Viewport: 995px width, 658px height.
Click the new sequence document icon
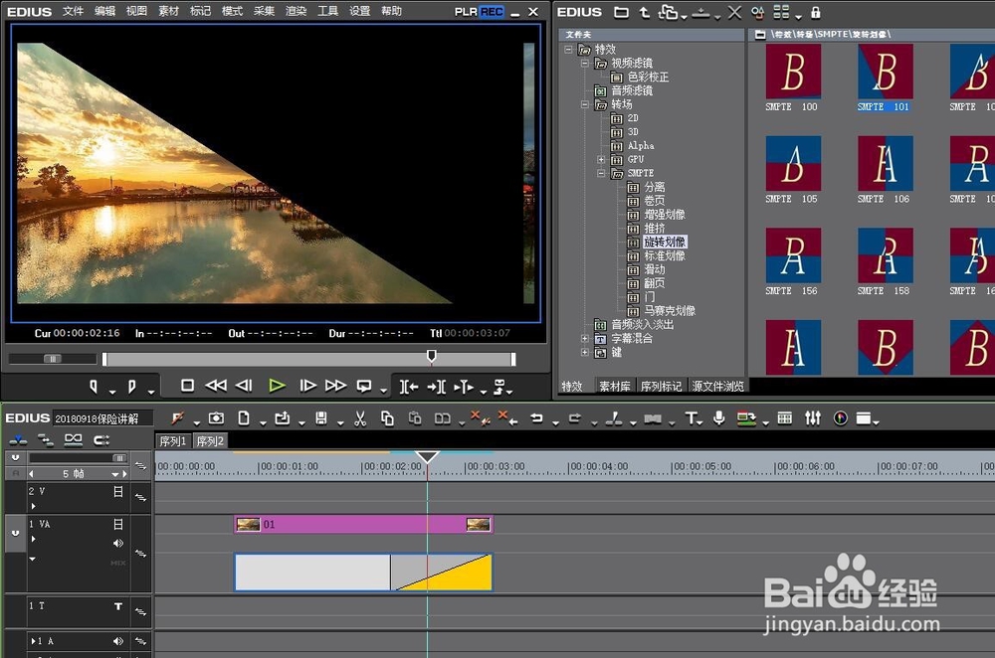(x=244, y=418)
